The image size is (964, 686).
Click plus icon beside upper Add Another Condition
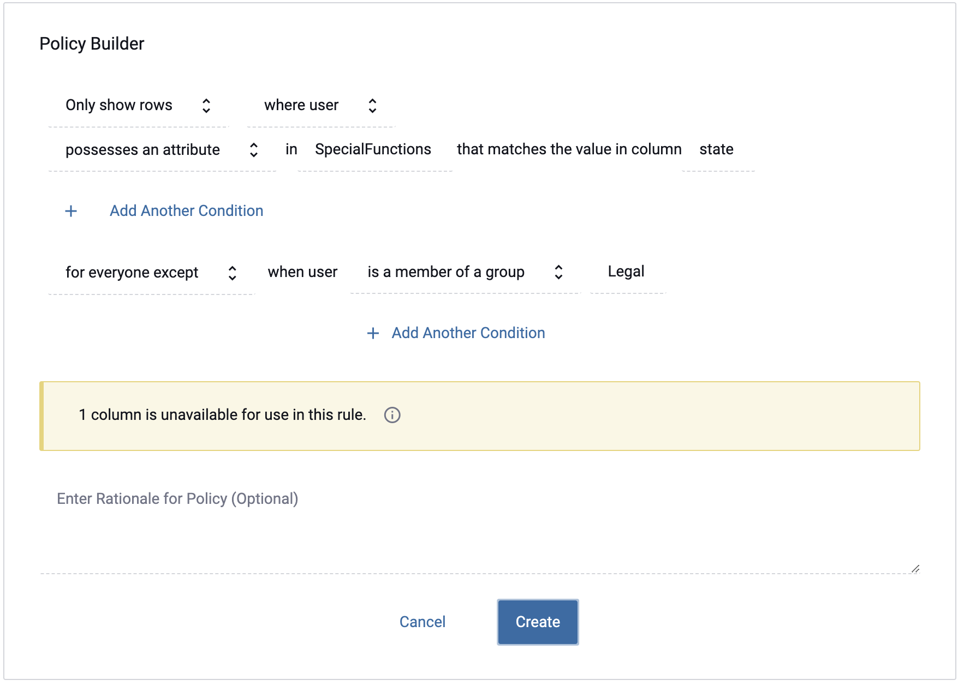71,211
